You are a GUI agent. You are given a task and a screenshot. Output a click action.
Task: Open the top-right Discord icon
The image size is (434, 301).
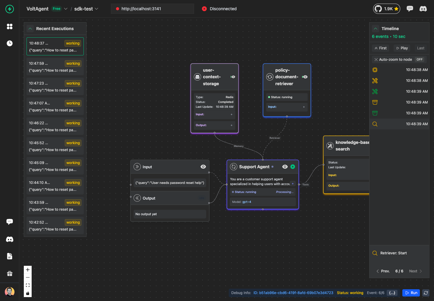coord(423,9)
